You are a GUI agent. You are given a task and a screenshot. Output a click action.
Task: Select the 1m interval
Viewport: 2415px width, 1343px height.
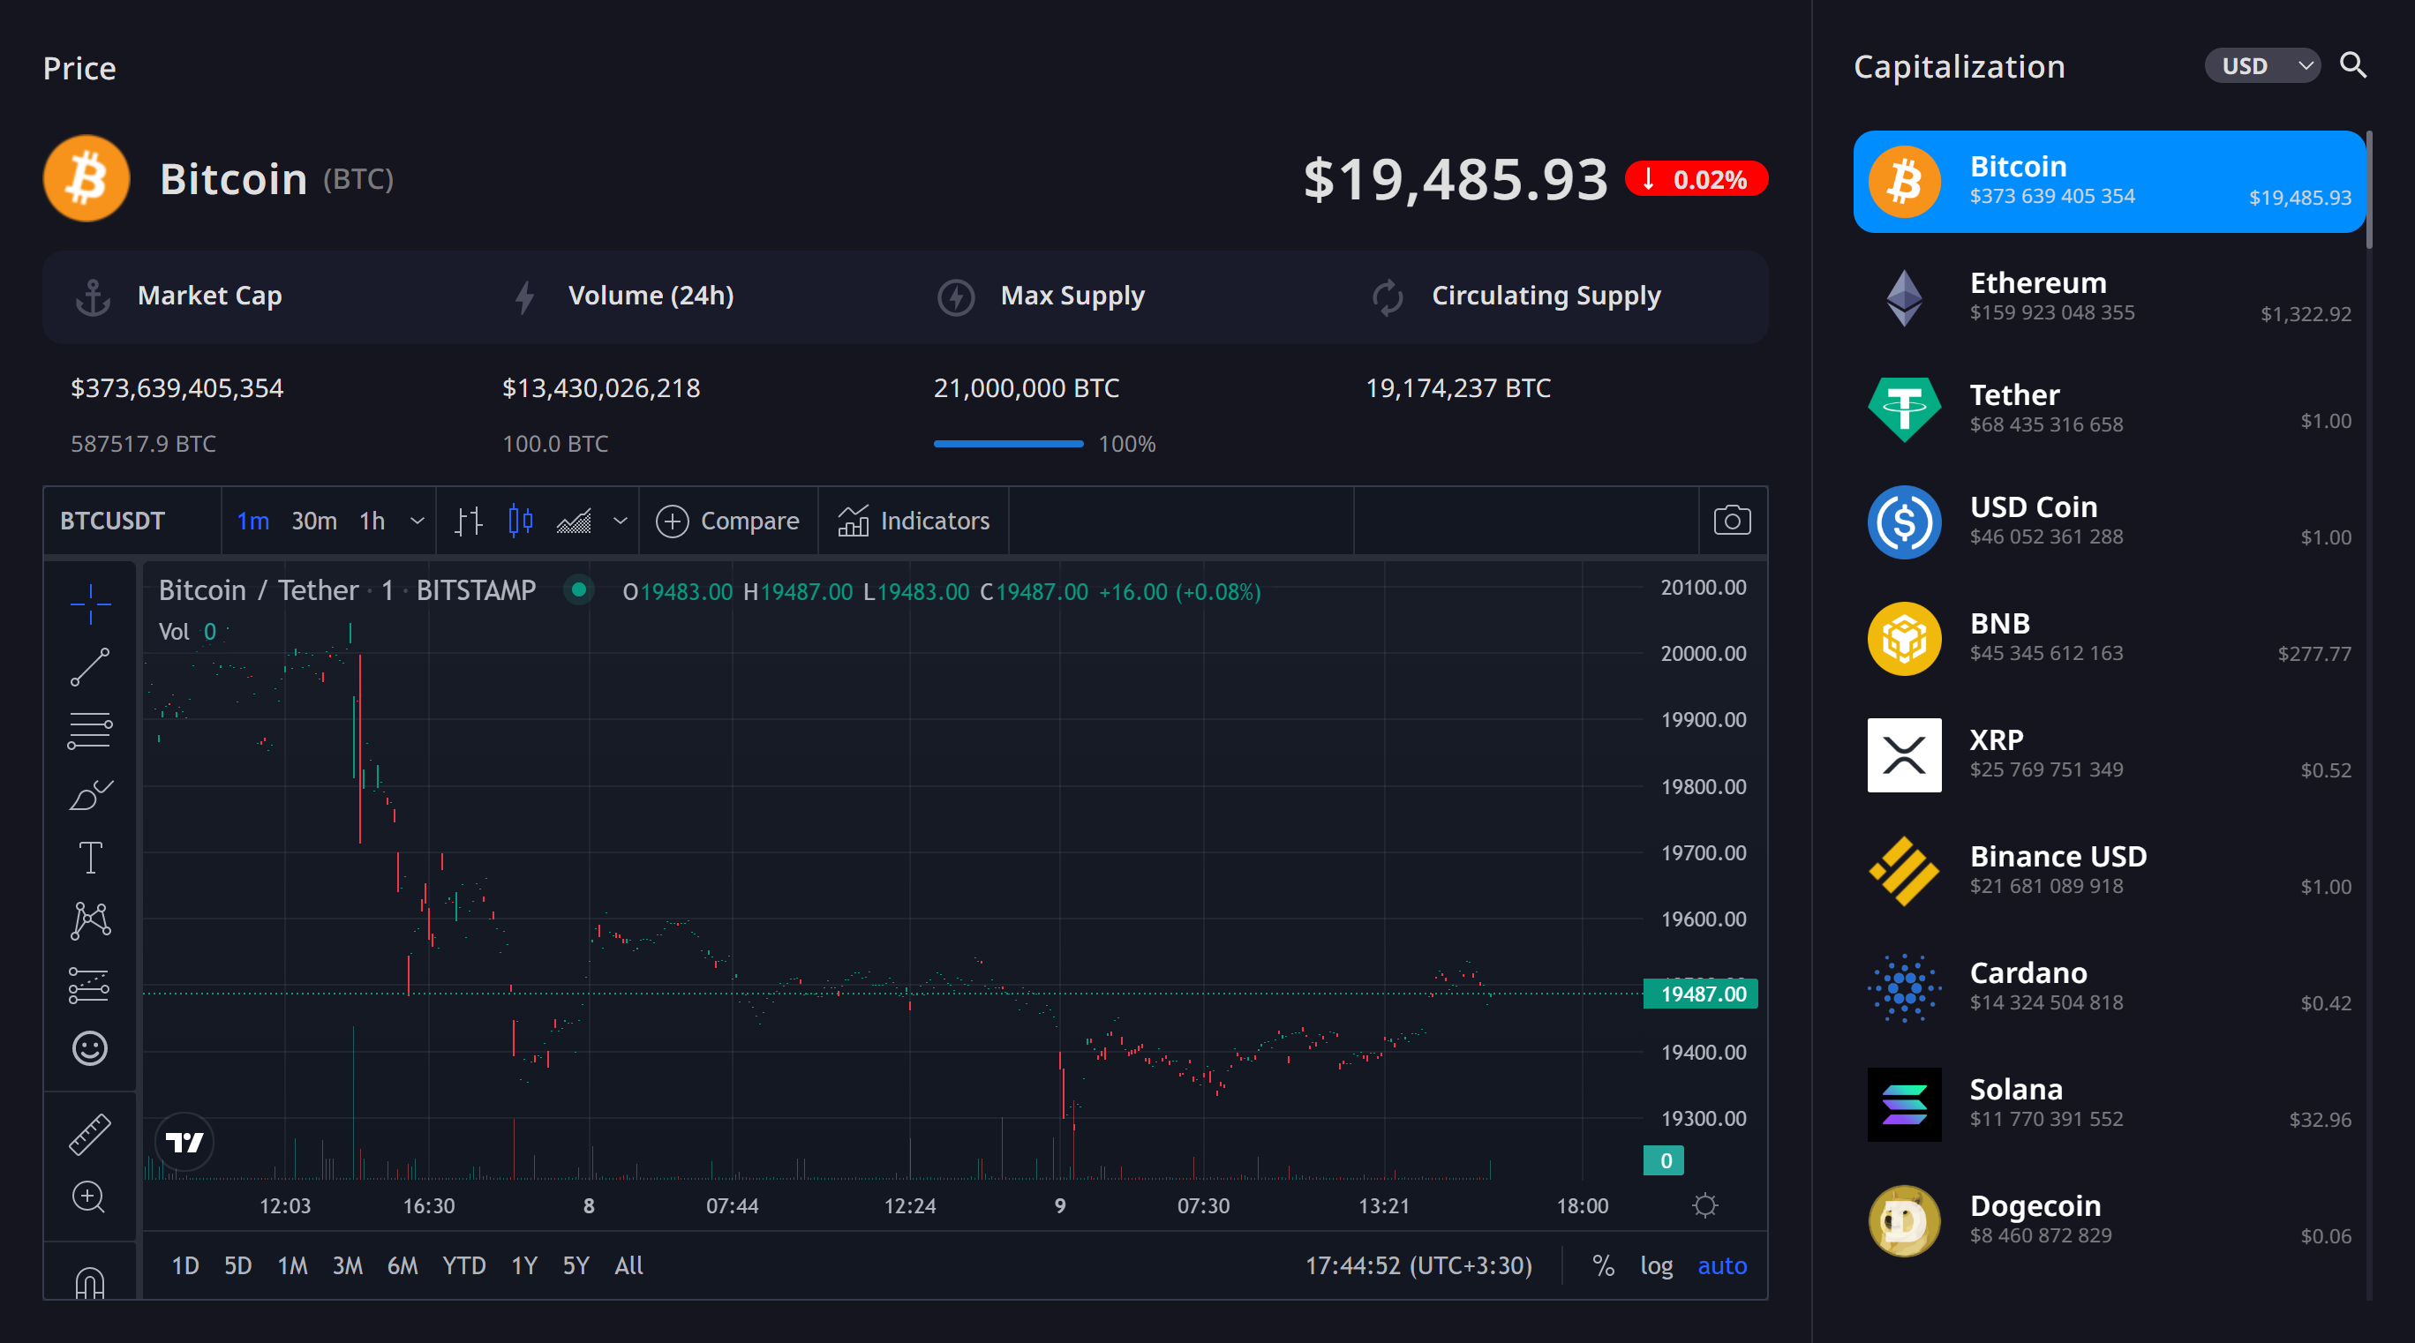[x=252, y=520]
